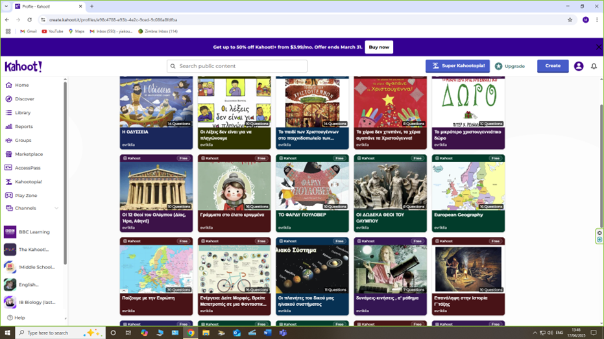The height and width of the screenshot is (339, 604).
Task: Open Word from the taskbar
Action: [x=268, y=333]
